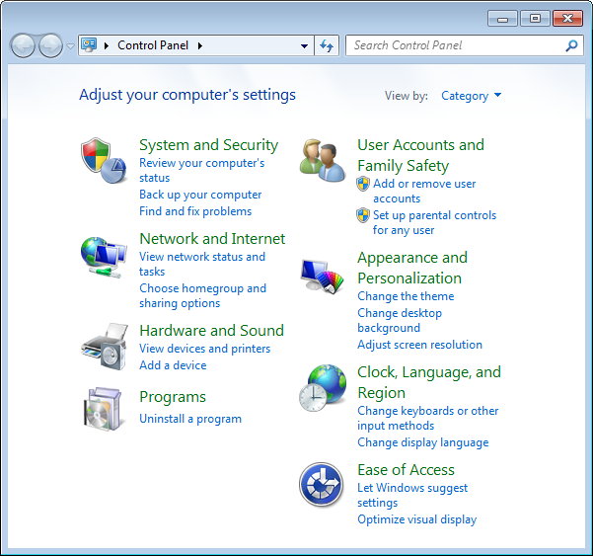Click shield icon beside Add or remove user accounts
Viewport: 593px width, 556px height.
click(x=363, y=184)
